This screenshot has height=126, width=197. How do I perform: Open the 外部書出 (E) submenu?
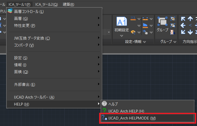54,85
